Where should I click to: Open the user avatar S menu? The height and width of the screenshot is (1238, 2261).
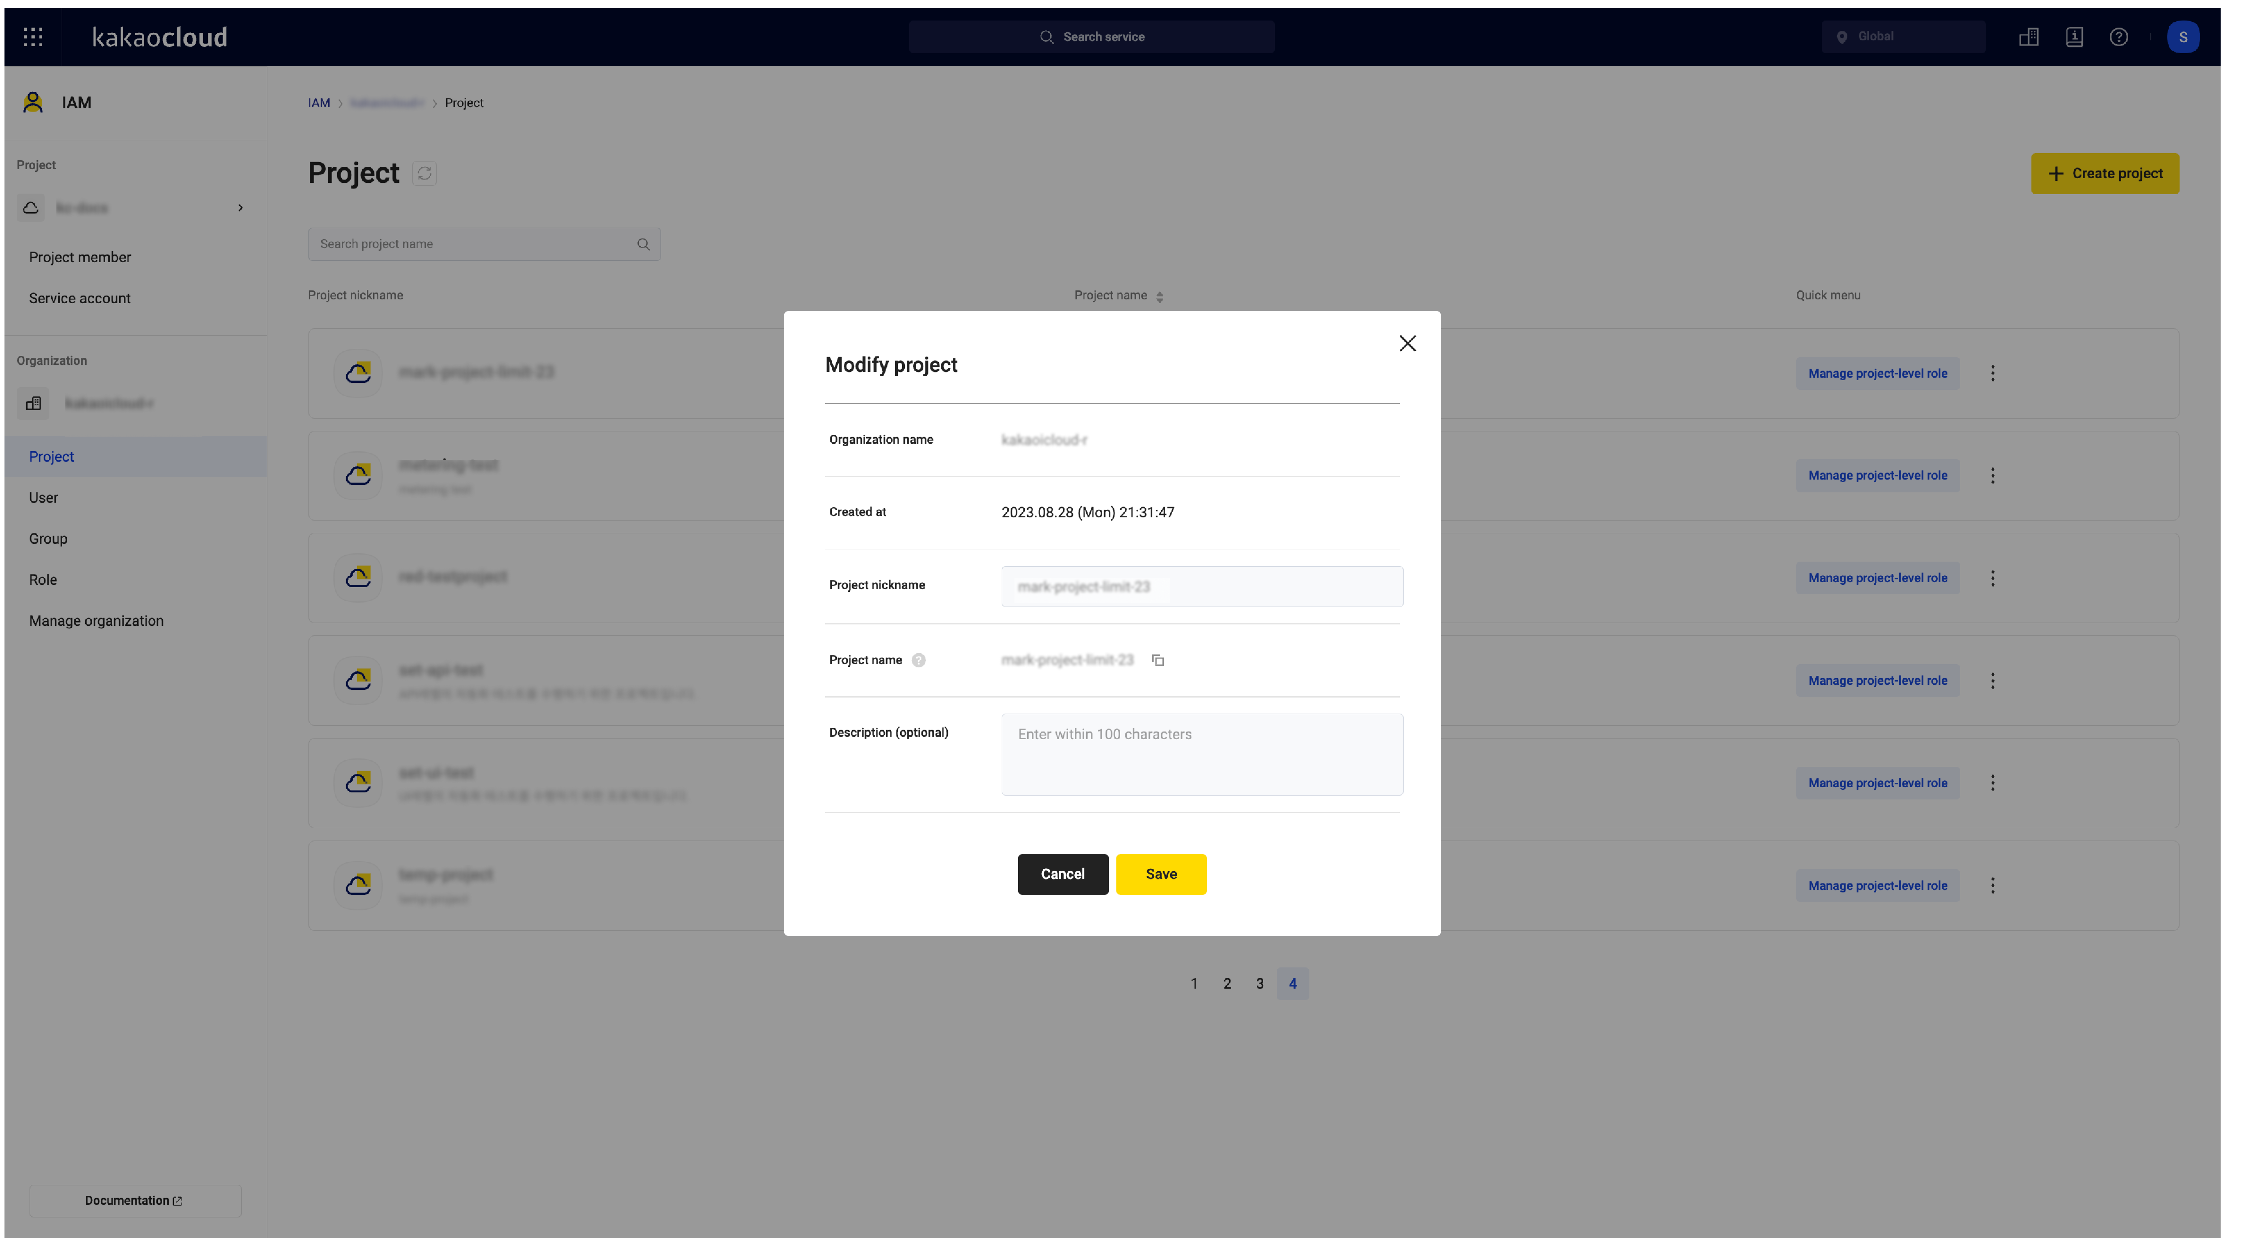pyautogui.click(x=2183, y=37)
